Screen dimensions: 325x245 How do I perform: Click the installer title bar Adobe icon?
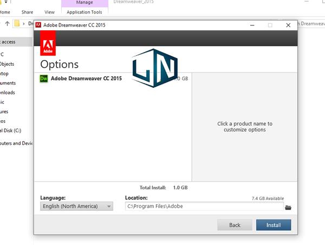pos(38,25)
